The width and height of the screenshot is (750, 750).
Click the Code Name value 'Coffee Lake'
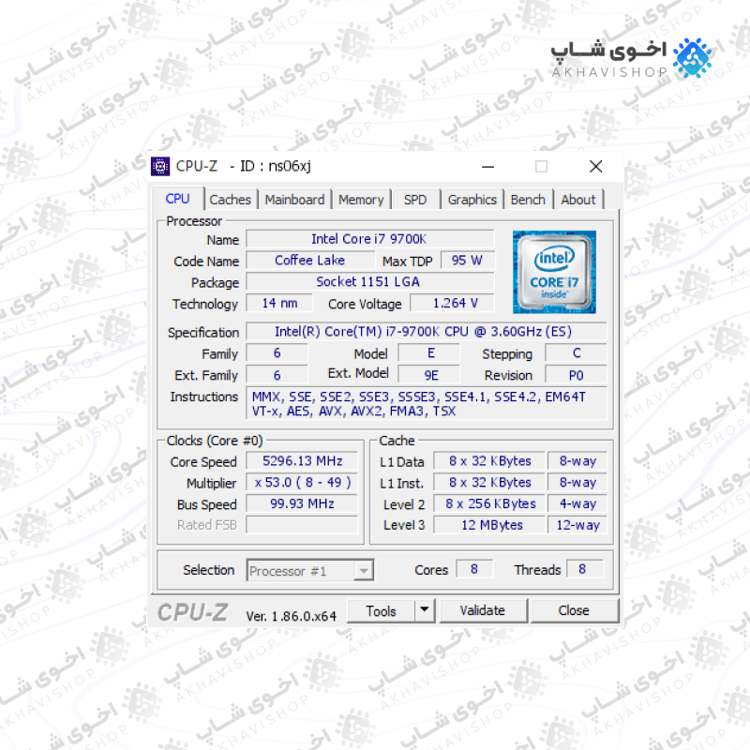[310, 261]
